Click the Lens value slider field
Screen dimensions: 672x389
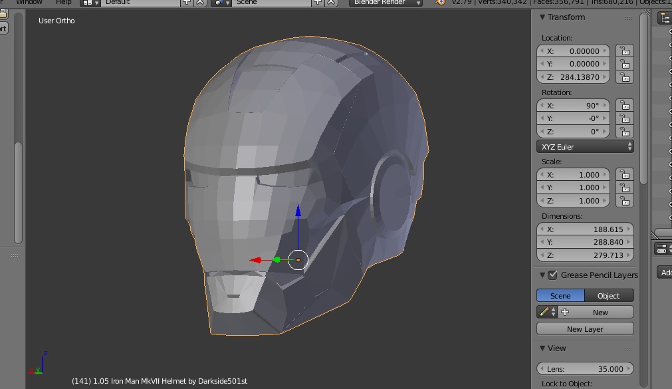(584, 369)
